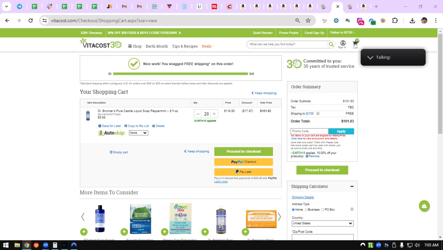Open the Chrome extensions puzzle menu
The height and width of the screenshot is (250, 443).
click(x=395, y=20)
